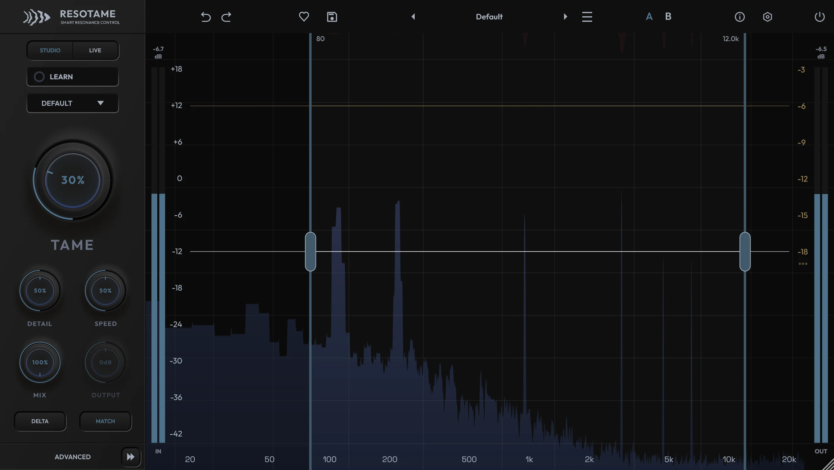Favorite the preset with the heart icon
Screen dimensions: 834x470
[x=304, y=17]
